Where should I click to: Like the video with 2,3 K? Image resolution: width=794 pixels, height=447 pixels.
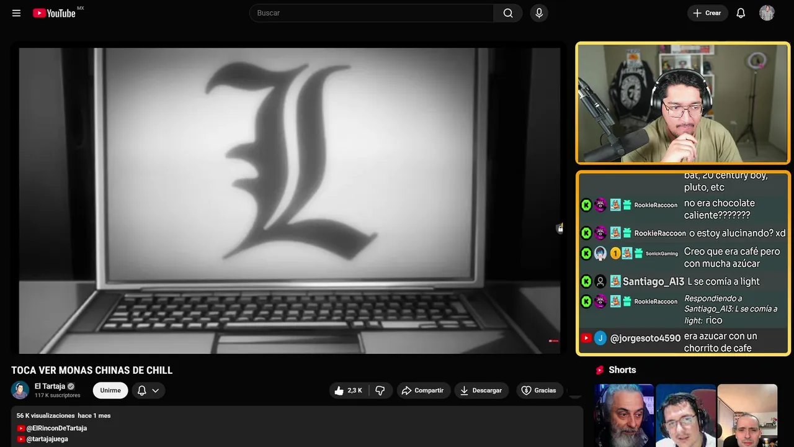348,391
